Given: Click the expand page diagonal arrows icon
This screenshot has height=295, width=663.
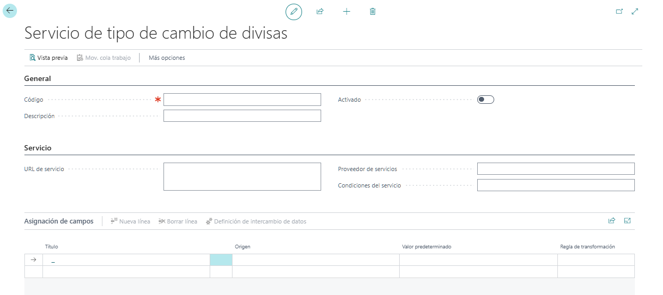Looking at the screenshot, I should (635, 11).
